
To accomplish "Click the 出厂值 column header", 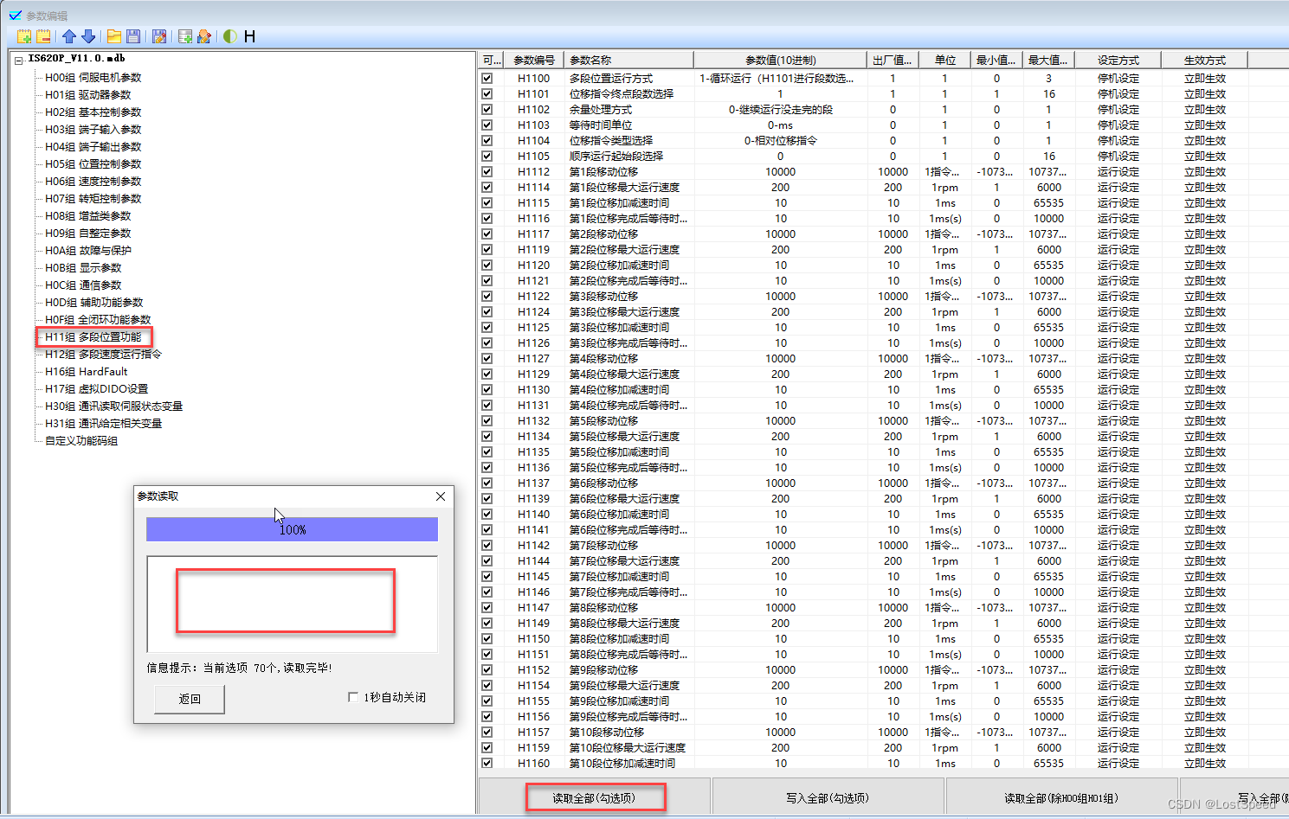I will tap(893, 61).
